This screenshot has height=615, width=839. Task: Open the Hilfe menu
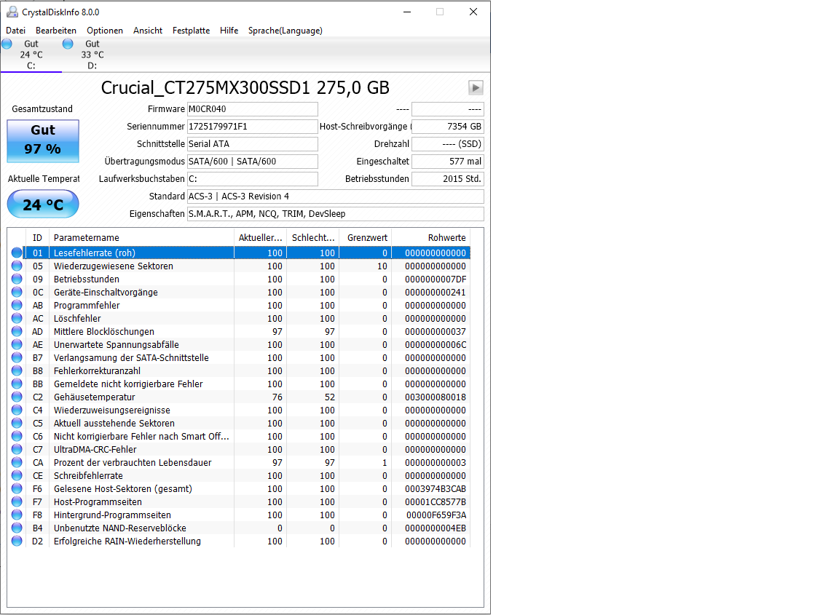(x=229, y=31)
